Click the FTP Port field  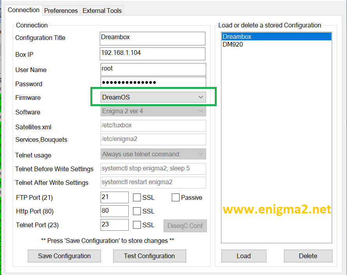point(114,197)
